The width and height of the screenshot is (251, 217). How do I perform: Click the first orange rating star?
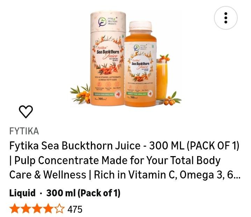coord(15,209)
